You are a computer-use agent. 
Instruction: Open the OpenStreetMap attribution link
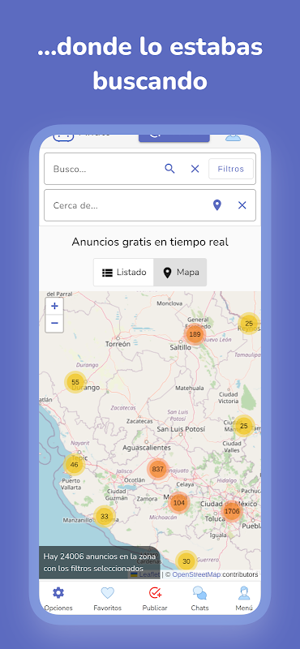[196, 574]
